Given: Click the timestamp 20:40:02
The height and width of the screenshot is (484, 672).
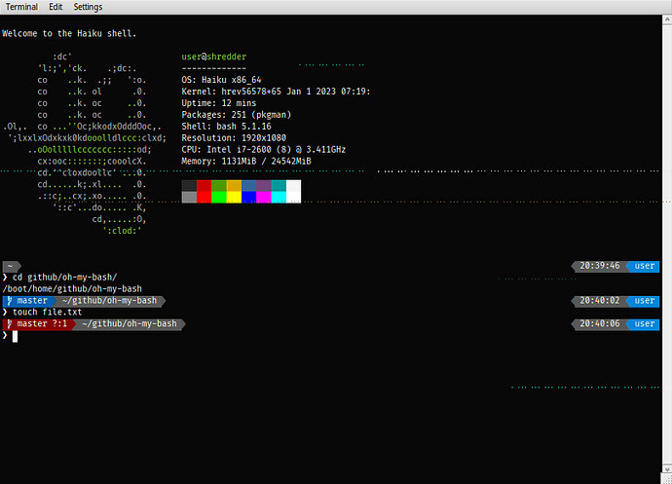Looking at the screenshot, I should click(x=600, y=301).
